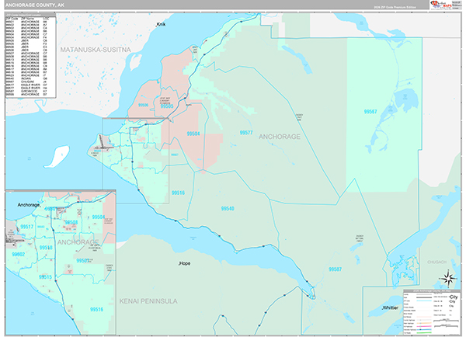Screen dimensions: 466x337
Task: Click the 99567 ZIP code label
Action: [x=370, y=112]
